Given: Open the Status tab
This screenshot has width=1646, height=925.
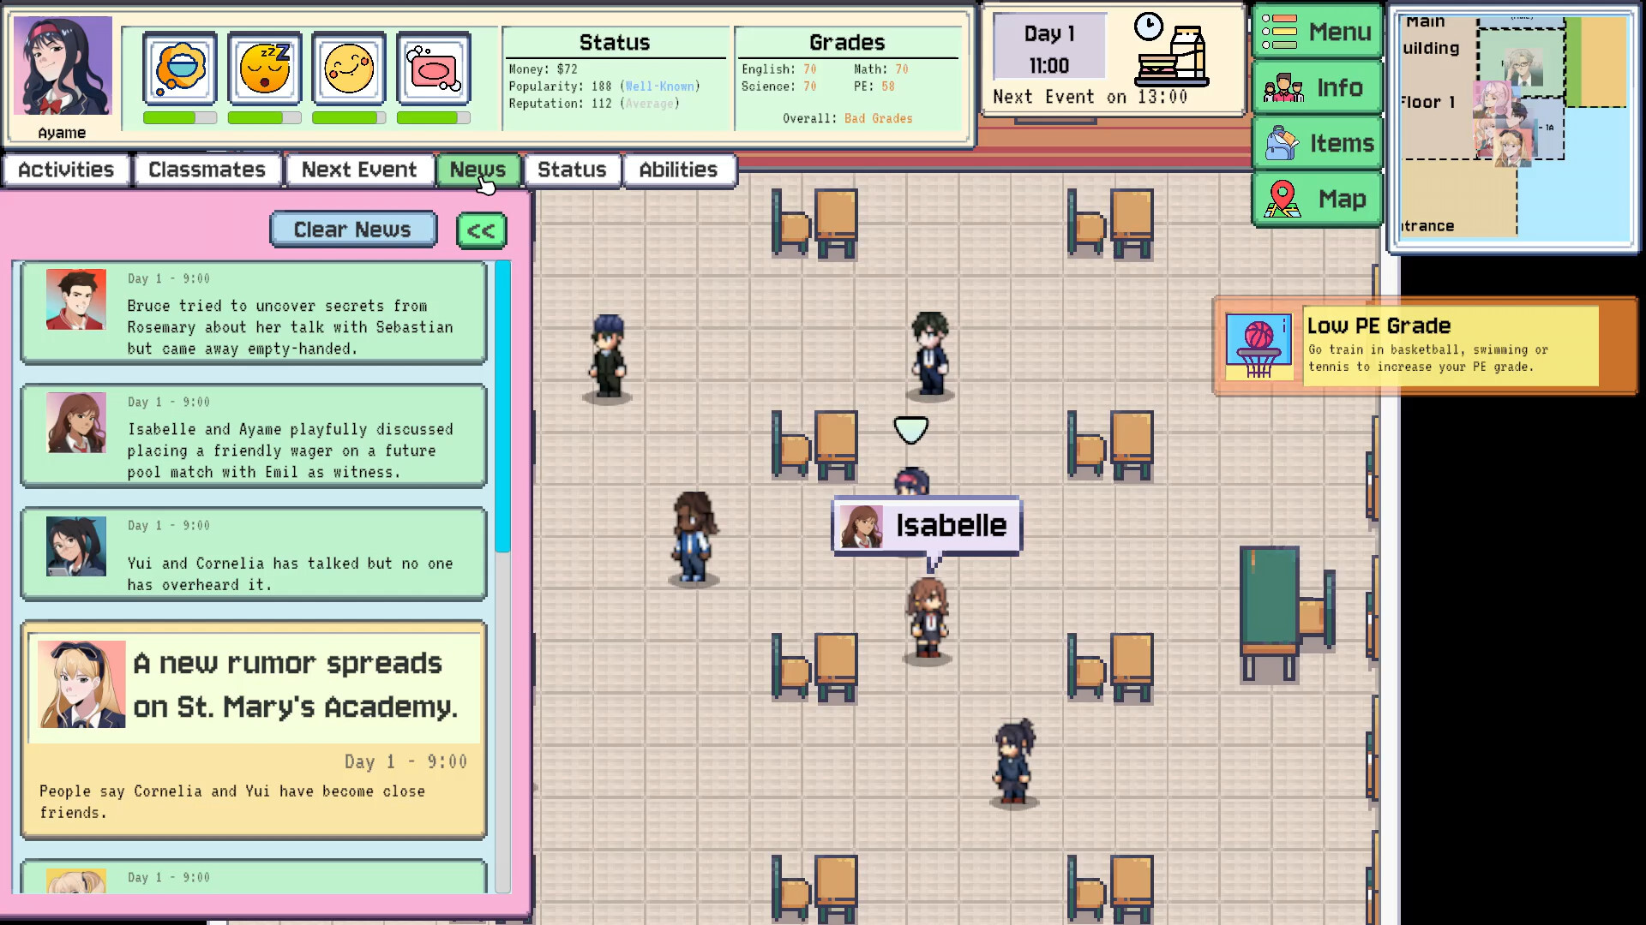Looking at the screenshot, I should [x=572, y=170].
